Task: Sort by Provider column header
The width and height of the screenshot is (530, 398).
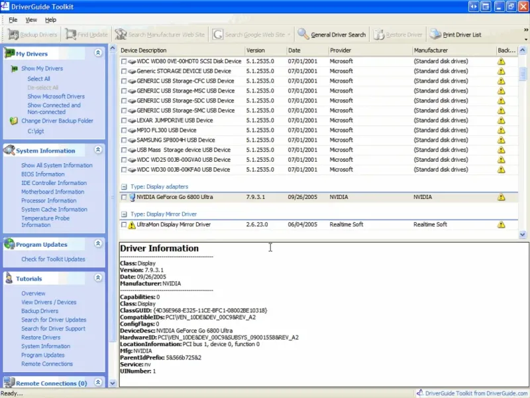Action: [370, 50]
